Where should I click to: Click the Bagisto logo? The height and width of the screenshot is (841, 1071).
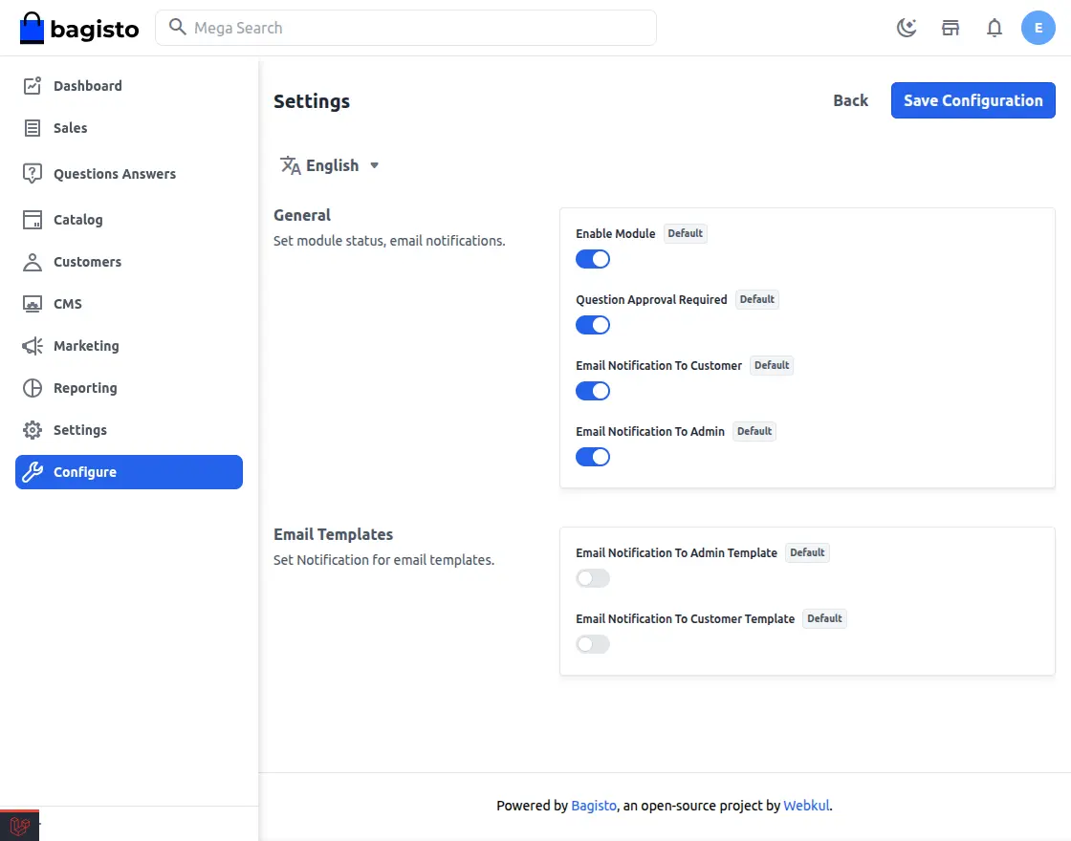click(79, 29)
